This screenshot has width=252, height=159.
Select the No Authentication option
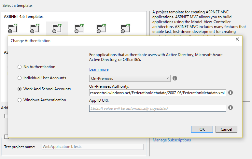coord(20,67)
